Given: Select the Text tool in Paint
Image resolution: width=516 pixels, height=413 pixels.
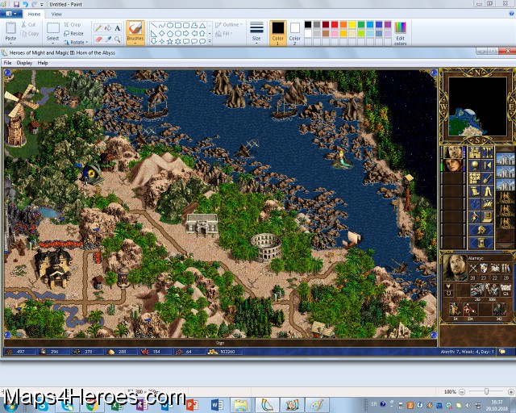Looking at the screenshot, I should pos(118,28).
